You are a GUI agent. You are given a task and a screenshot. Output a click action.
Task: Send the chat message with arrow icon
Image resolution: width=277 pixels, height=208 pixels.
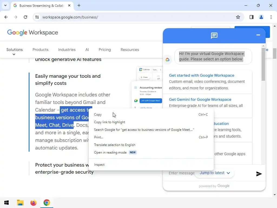(259, 174)
